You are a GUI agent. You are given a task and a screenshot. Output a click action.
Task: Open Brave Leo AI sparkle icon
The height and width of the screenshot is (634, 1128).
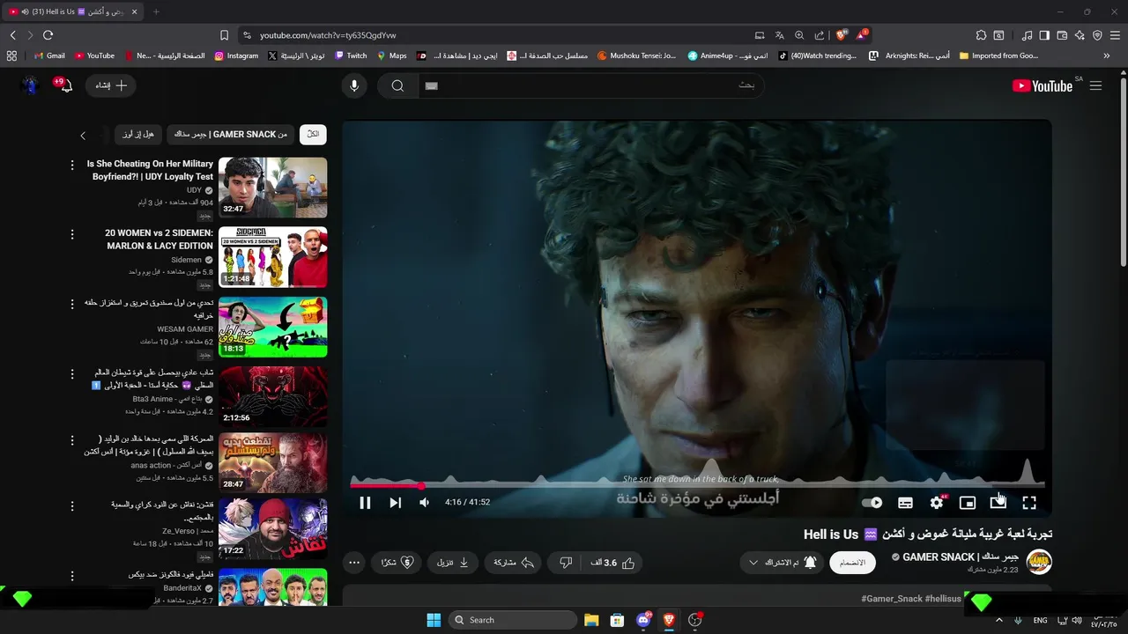(1080, 35)
